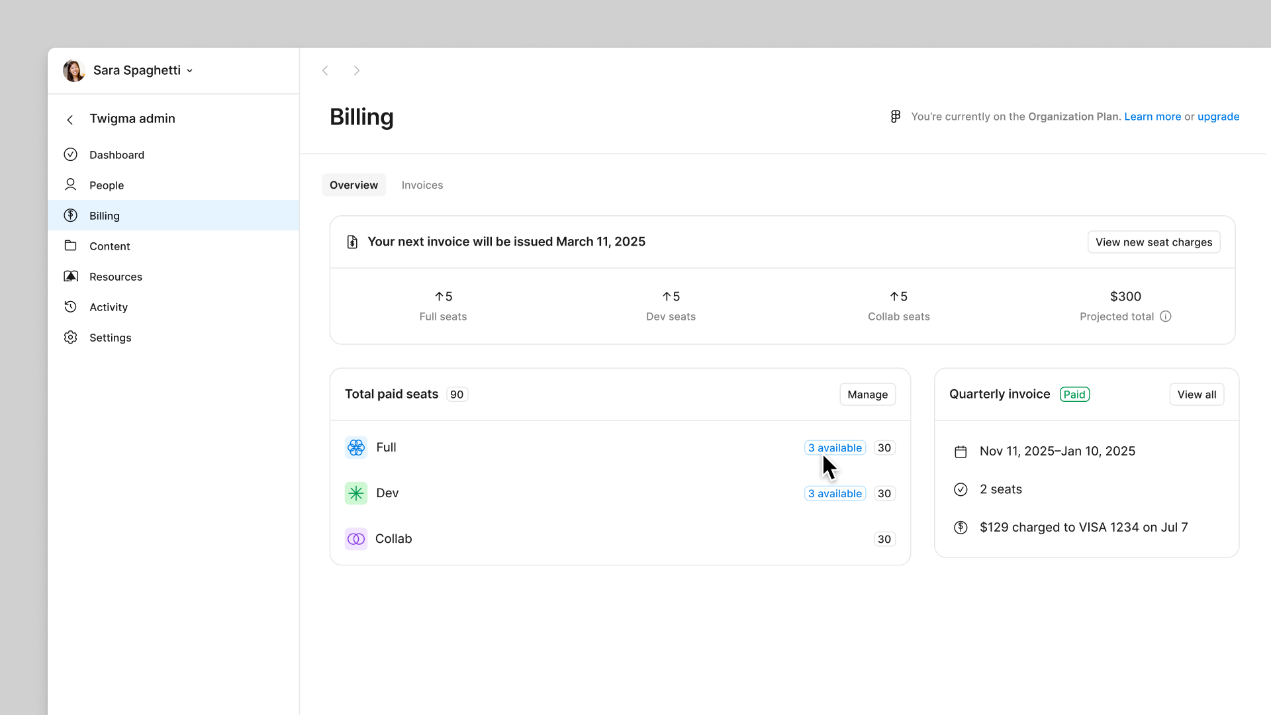Switch to the Invoices tab
Screen dimensions: 1271x715
pyautogui.click(x=422, y=185)
